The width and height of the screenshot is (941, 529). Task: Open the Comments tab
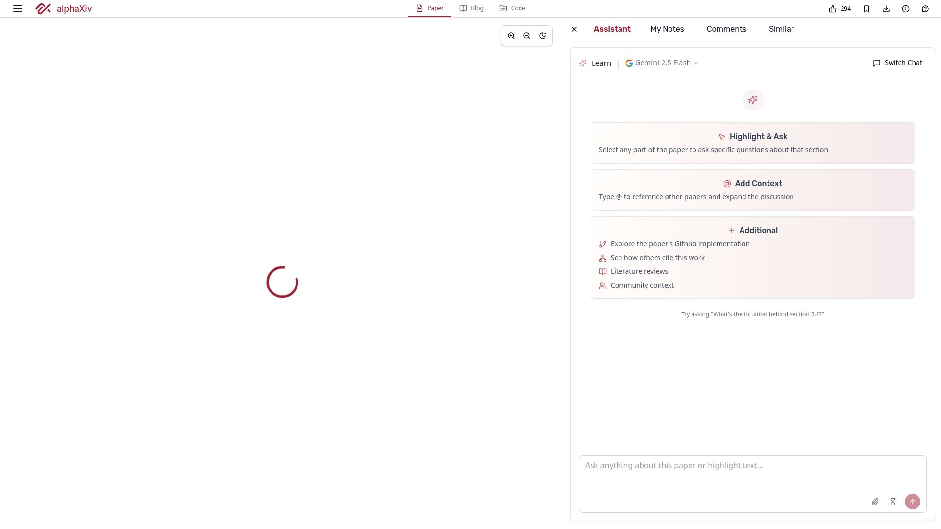726,29
